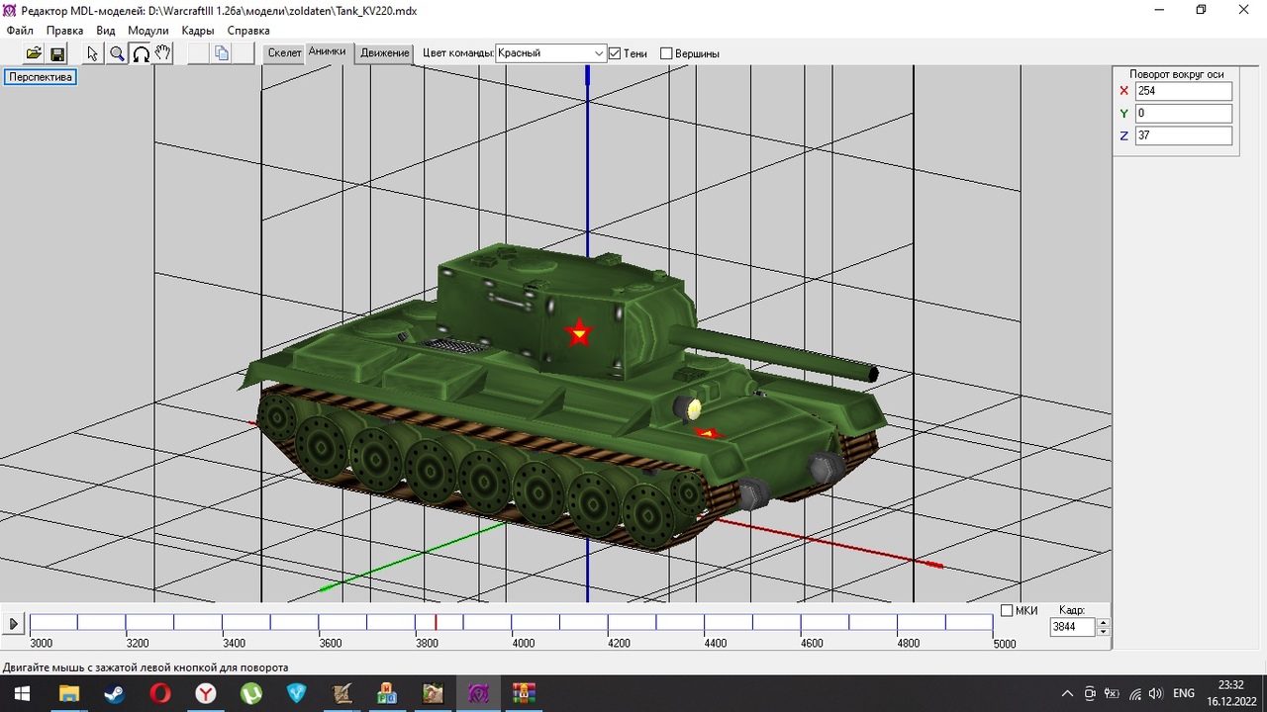Viewport: 1267px width, 712px height.
Task: Open Opera browser on the taskbar
Action: tap(159, 693)
